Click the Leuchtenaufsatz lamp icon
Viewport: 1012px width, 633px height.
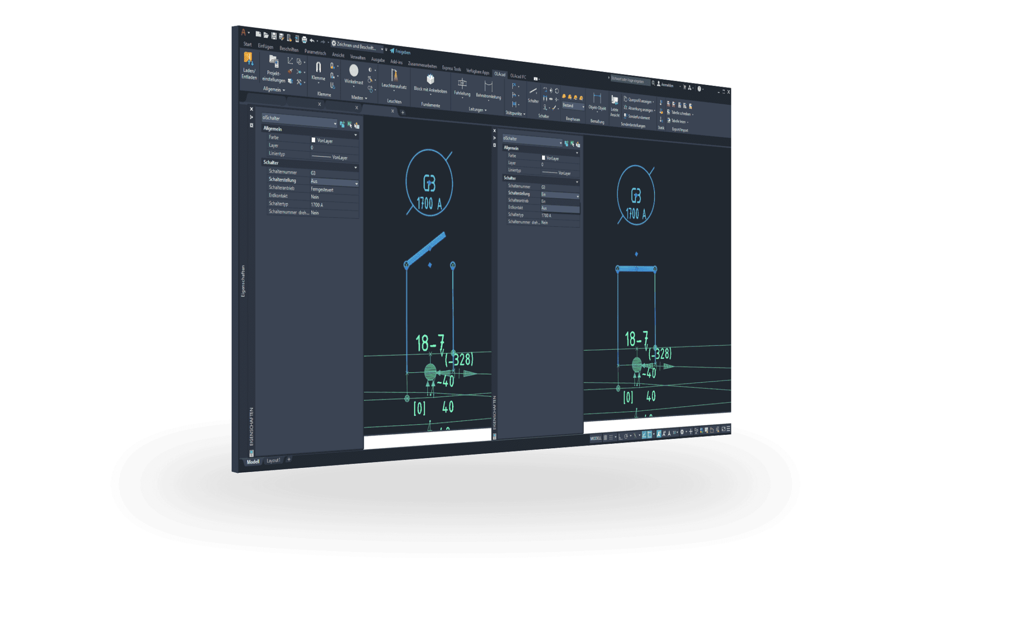tap(394, 76)
